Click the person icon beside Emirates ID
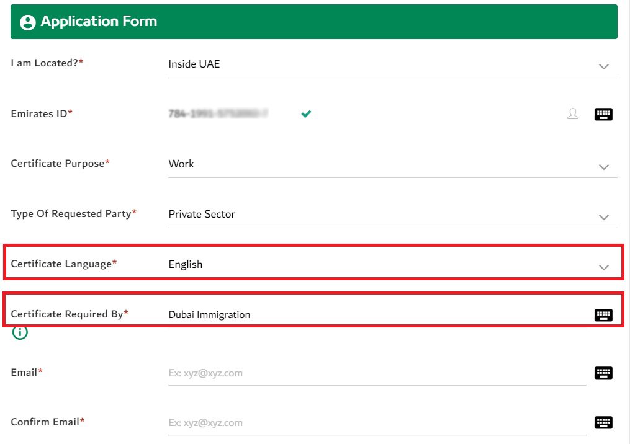 pos(572,114)
